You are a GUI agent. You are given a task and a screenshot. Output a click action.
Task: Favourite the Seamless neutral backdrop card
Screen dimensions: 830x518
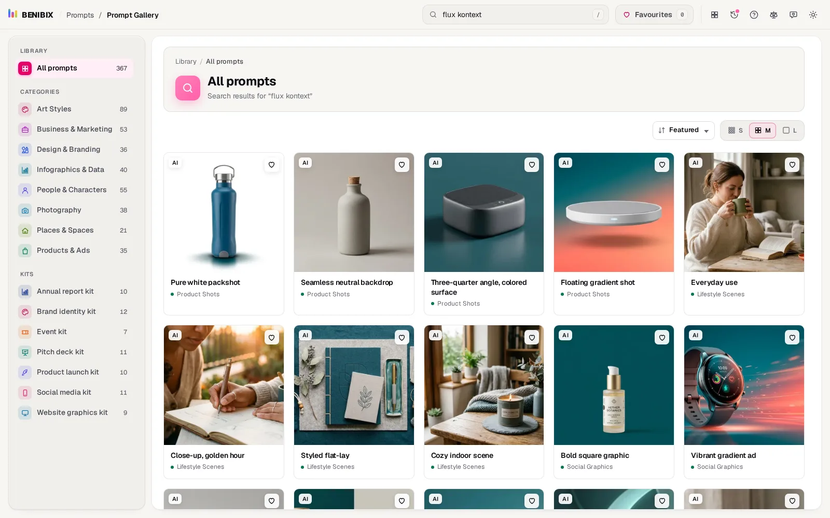click(x=402, y=165)
